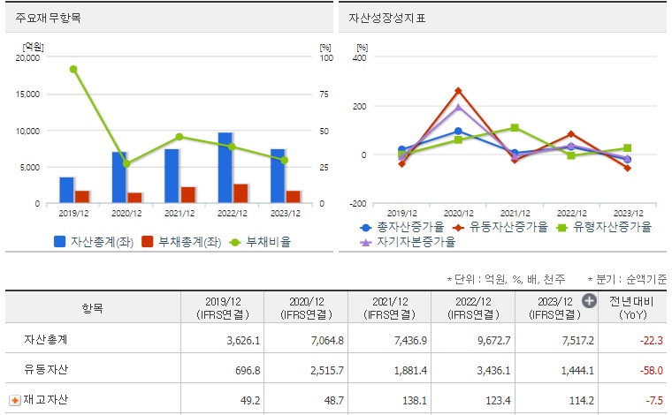Click the cell value 114.2
The height and width of the screenshot is (415, 672).
pos(582,401)
